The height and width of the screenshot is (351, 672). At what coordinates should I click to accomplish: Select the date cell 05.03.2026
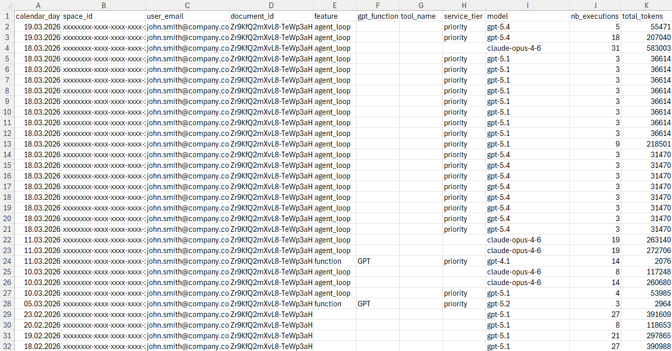coord(38,303)
